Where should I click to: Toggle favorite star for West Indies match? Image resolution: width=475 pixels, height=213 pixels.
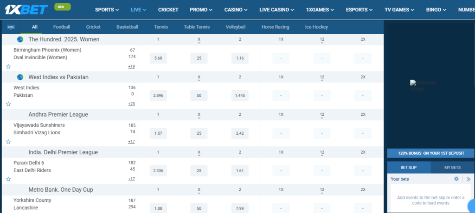click(8, 104)
